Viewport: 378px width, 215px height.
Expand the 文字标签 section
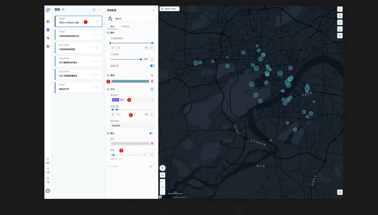click(108, 166)
